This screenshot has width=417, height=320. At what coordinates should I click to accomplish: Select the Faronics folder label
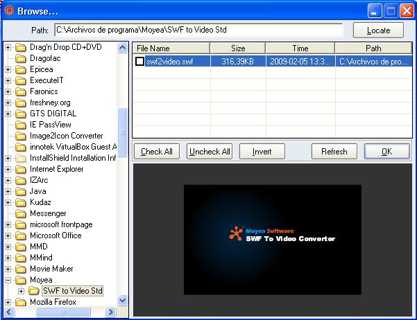point(44,91)
